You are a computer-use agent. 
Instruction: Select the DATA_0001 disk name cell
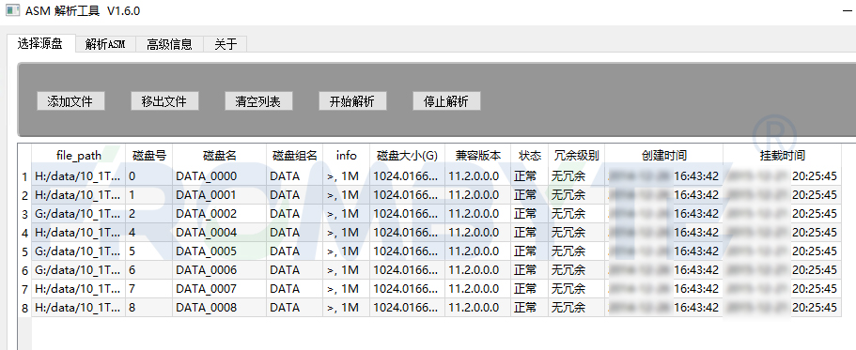coord(220,194)
